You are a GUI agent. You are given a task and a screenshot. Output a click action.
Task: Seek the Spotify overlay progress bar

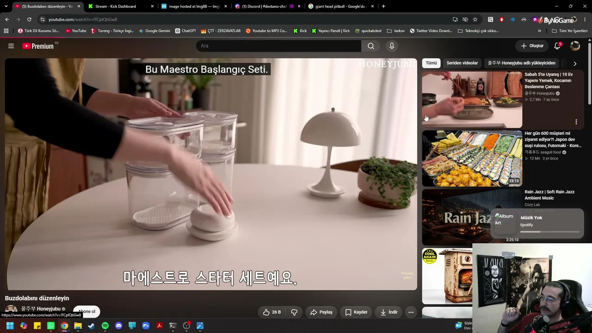point(550,232)
